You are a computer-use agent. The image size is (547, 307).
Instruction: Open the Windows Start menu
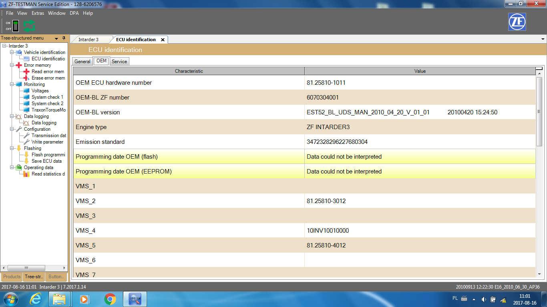[10, 299]
